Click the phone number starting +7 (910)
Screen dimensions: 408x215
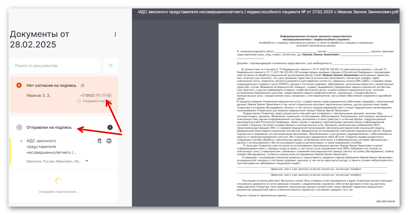(96, 95)
